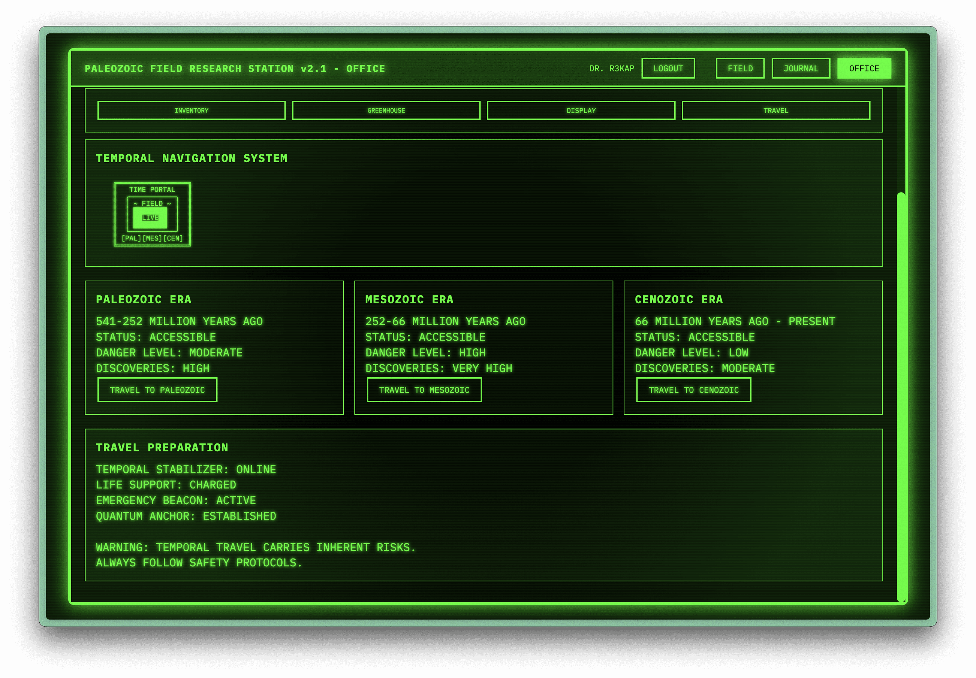
Task: Click the [MES] portal marker
Action: [x=152, y=238]
